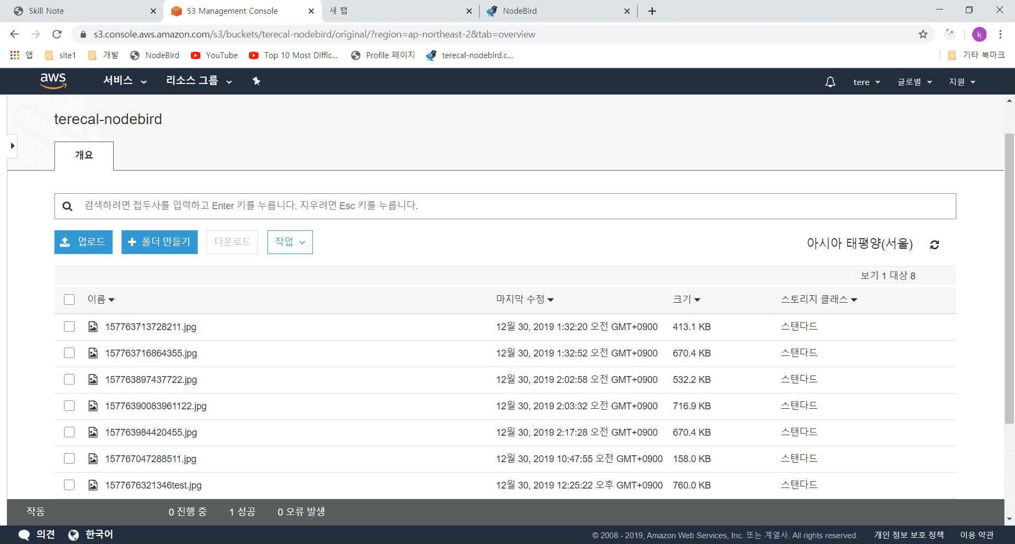
Task: Check the box for 157763713728211.jpg
Action: tap(69, 326)
